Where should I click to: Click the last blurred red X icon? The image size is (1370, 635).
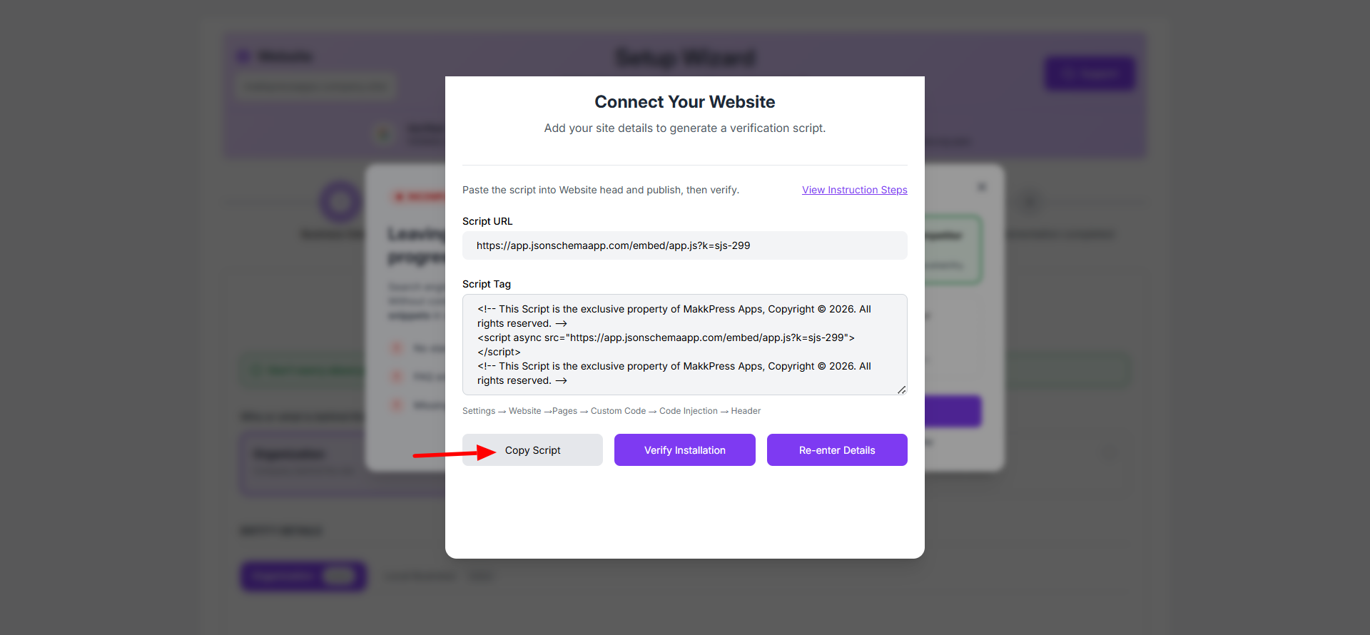coord(397,405)
